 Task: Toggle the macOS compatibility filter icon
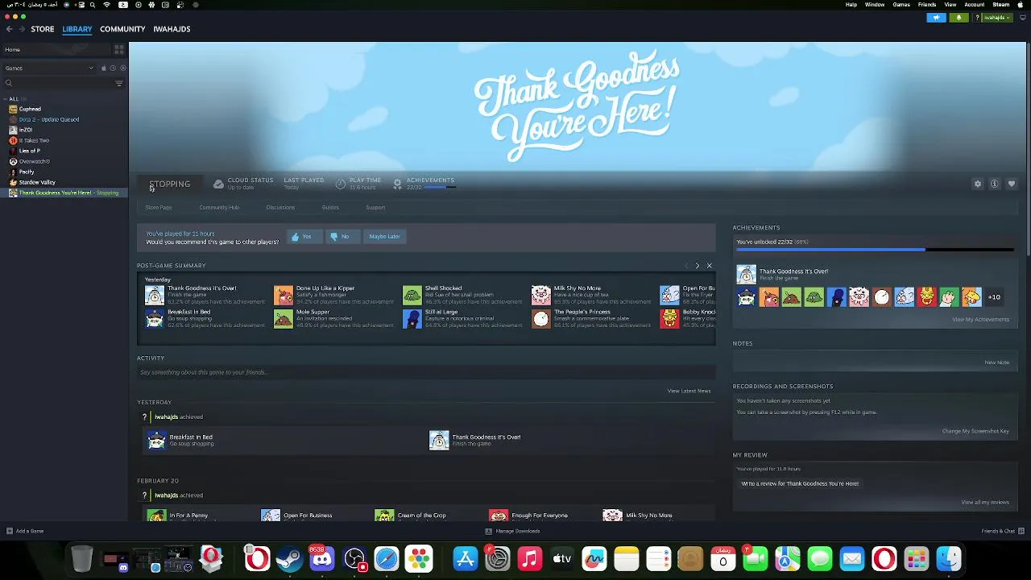tap(103, 68)
